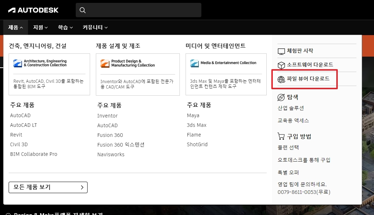Click the chevron next to 커뮤니티
The width and height of the screenshot is (374, 215).
pos(106,28)
